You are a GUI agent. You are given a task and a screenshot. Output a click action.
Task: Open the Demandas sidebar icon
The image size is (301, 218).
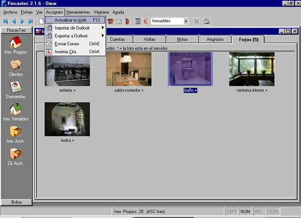[x=16, y=87]
